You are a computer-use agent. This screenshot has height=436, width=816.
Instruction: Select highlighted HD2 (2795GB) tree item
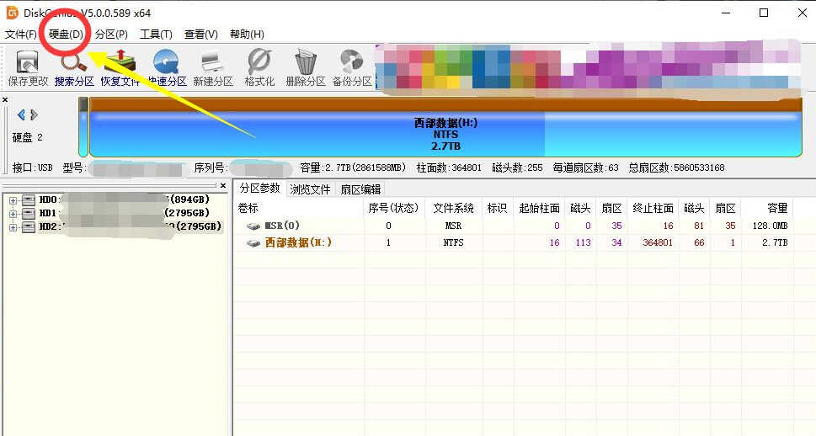130,227
